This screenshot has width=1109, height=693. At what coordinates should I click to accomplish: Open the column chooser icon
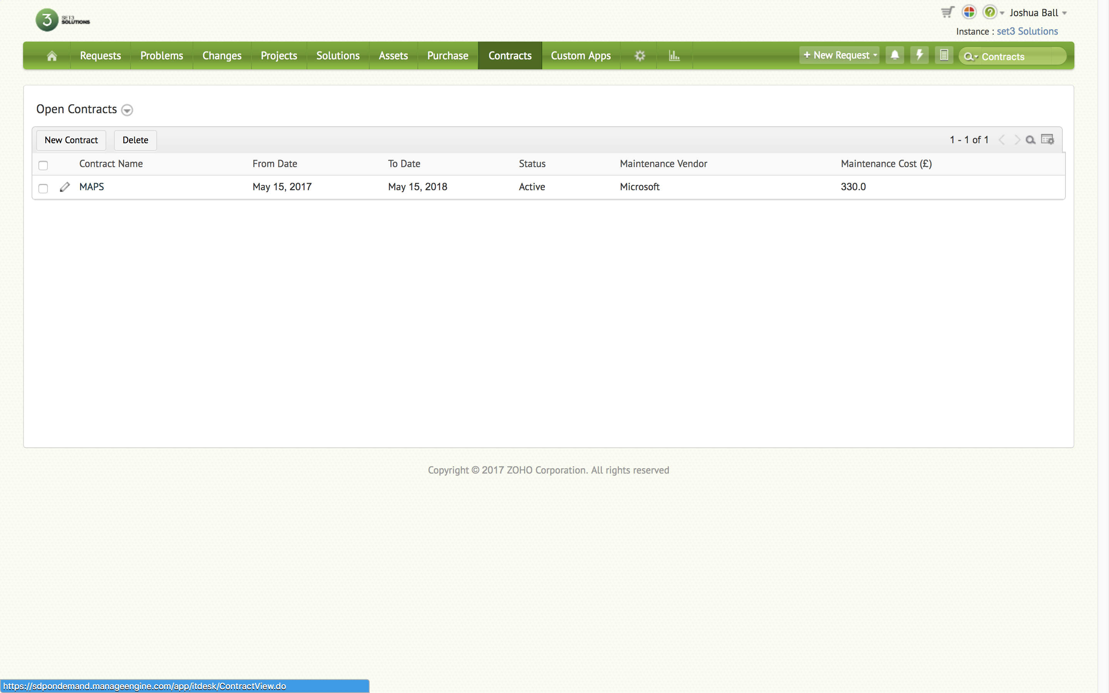pos(1047,140)
